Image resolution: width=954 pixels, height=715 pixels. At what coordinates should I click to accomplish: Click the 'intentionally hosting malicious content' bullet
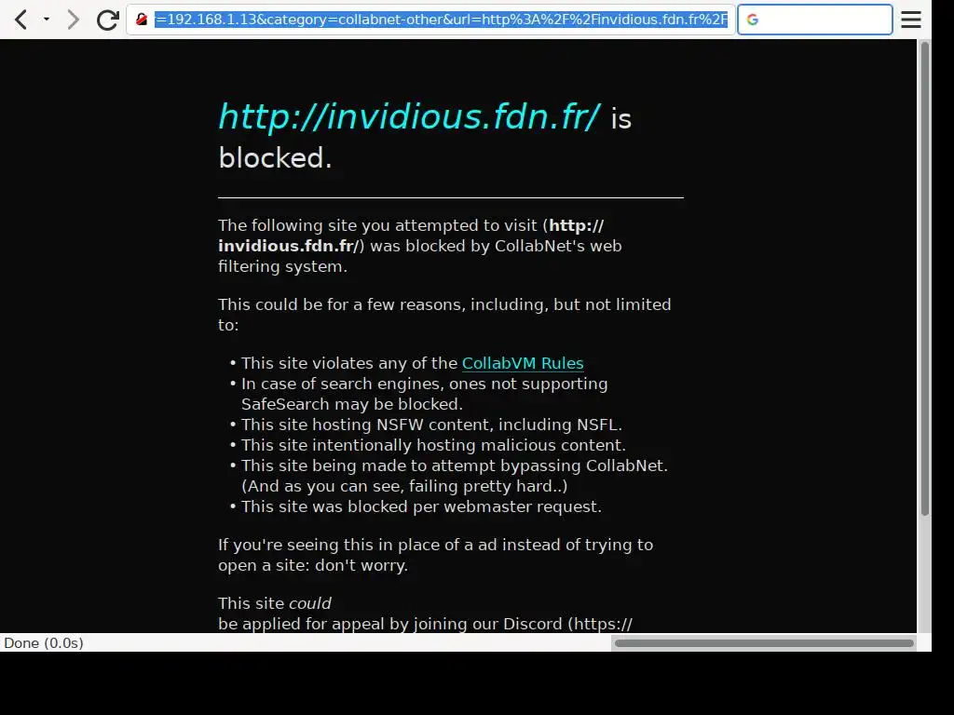click(433, 445)
